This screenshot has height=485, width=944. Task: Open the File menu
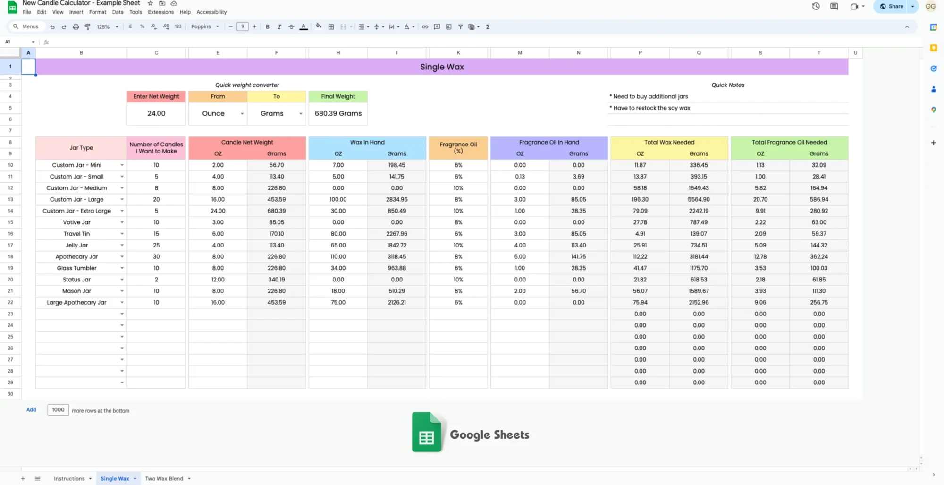click(27, 12)
